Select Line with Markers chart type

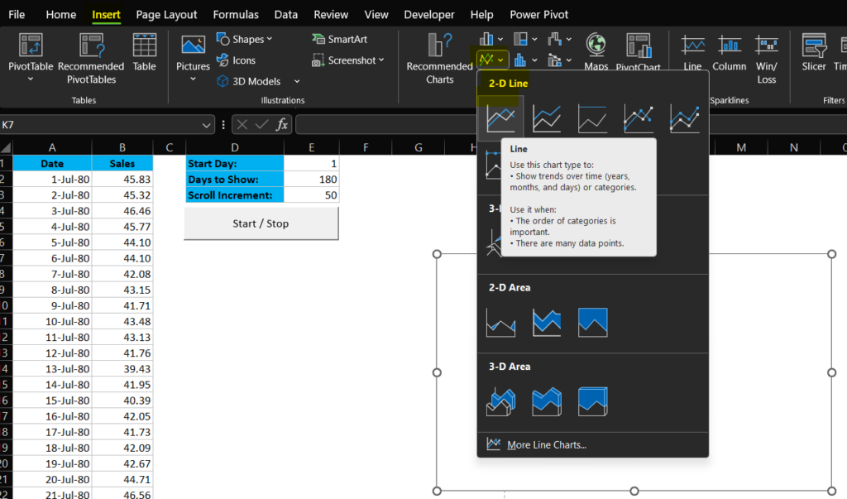[x=639, y=118]
